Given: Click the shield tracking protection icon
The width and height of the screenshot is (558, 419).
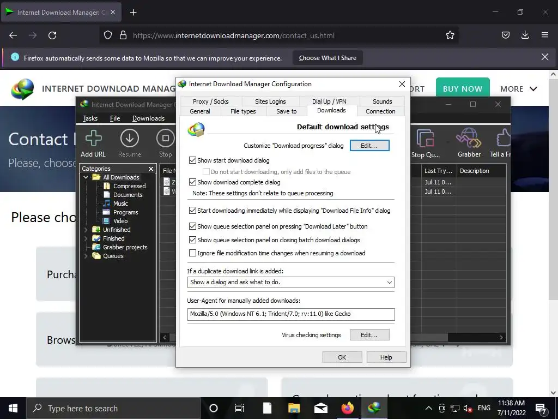Looking at the screenshot, I should click(108, 35).
